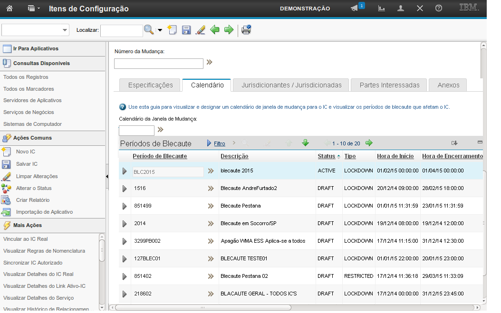The height and width of the screenshot is (313, 501).
Task: Go to next record green arrow
Action: (x=229, y=30)
